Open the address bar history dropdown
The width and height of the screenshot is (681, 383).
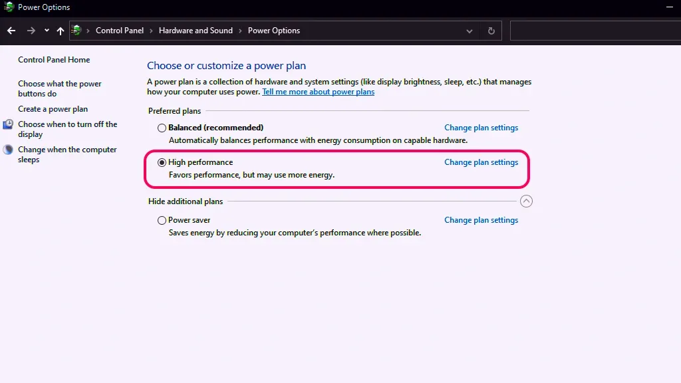(x=469, y=31)
